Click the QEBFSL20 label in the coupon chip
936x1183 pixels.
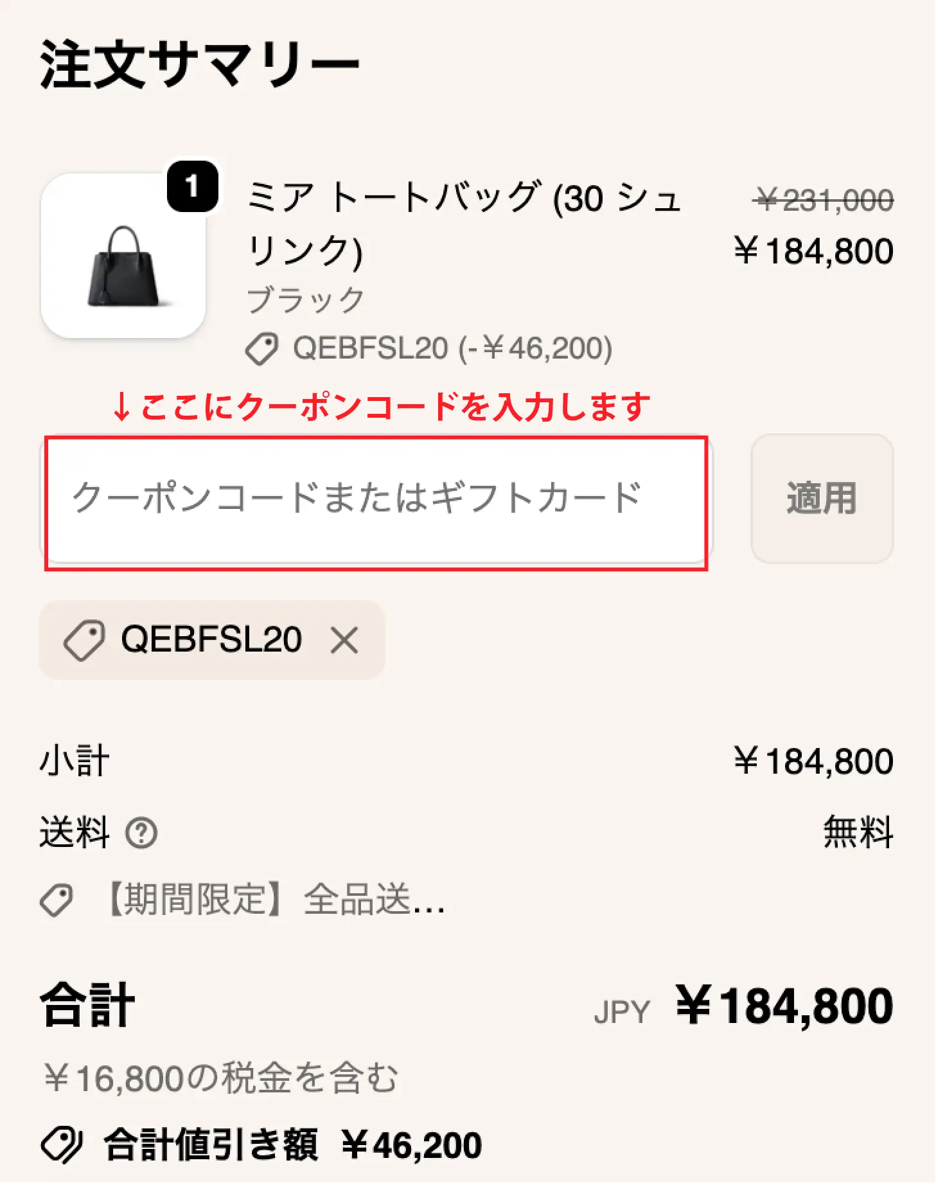coord(211,640)
